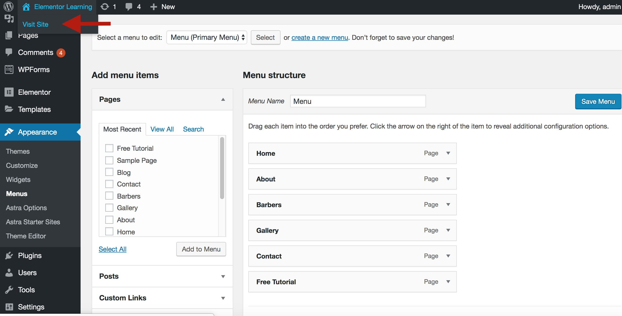Switch to the View All tab

162,129
